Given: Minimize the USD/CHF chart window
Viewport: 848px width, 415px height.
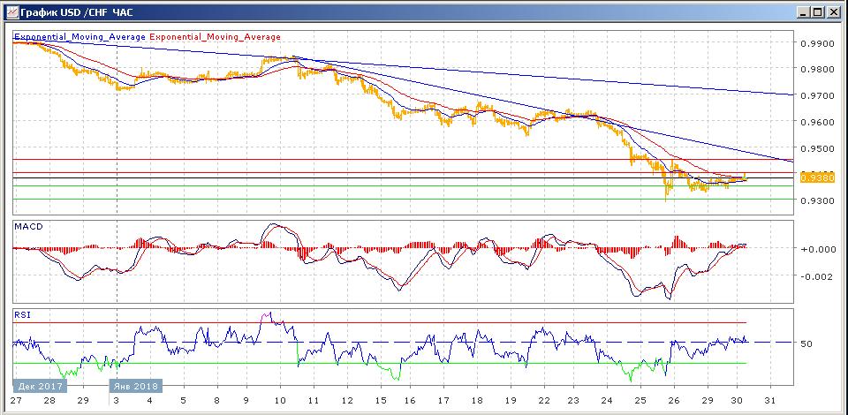Looking at the screenshot, I should pos(802,11).
